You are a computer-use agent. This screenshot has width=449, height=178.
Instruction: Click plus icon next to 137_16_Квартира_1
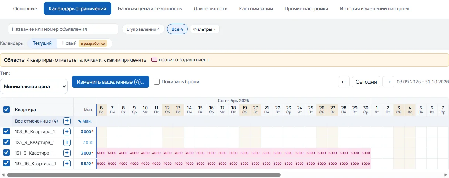point(67,164)
